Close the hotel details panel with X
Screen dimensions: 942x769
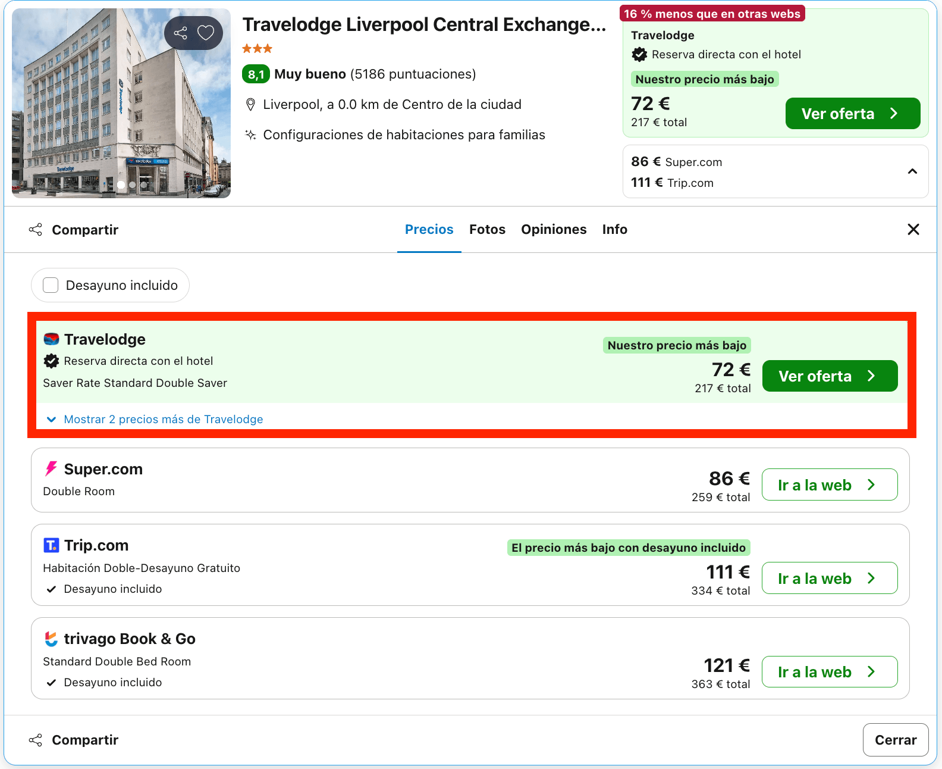[913, 229]
